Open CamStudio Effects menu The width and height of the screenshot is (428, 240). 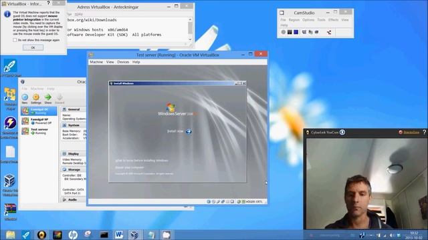pyautogui.click(x=333, y=20)
